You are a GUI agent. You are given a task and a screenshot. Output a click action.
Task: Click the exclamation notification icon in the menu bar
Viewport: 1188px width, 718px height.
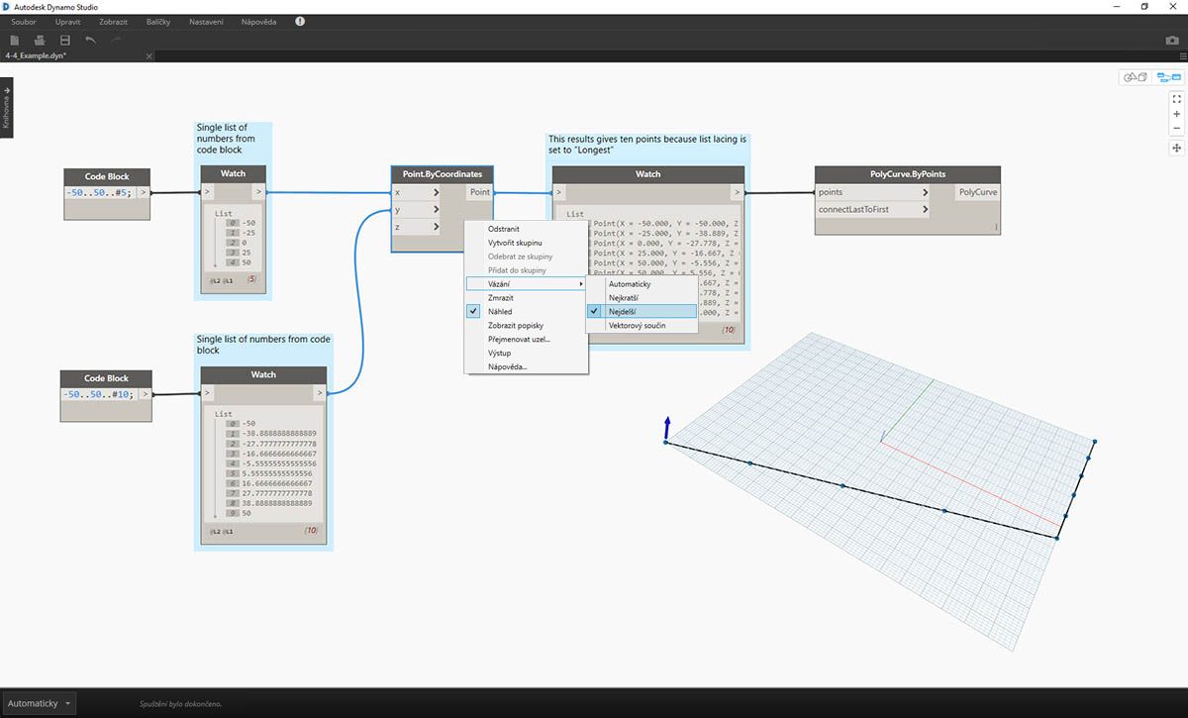(300, 21)
